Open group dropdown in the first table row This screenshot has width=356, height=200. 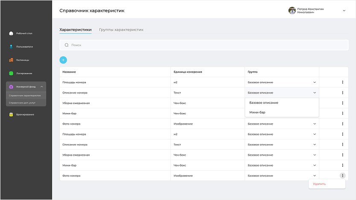click(315, 82)
